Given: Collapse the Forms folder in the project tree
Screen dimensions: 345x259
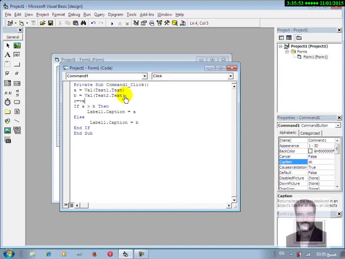Looking at the screenshot, I should click(x=287, y=51).
